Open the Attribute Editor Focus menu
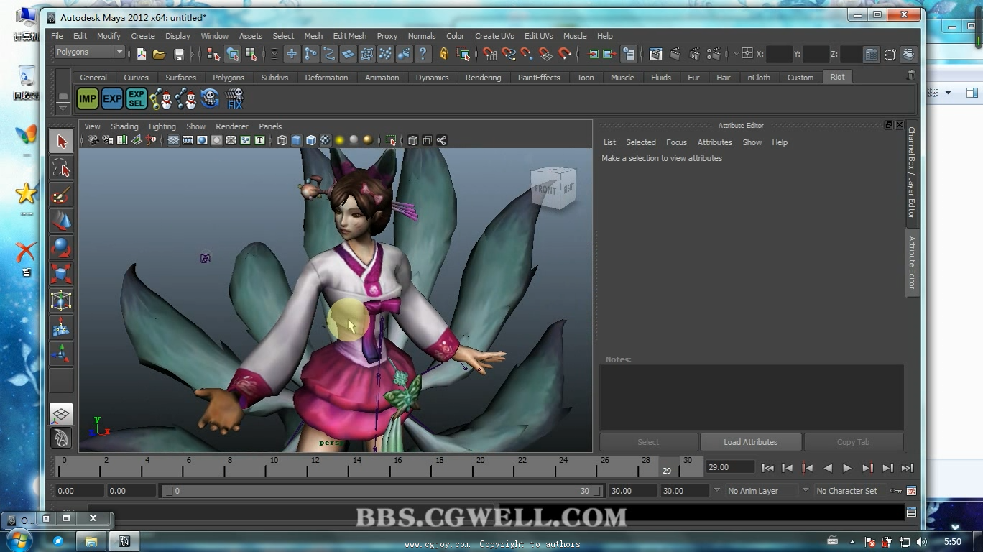The width and height of the screenshot is (983, 552). pyautogui.click(x=676, y=142)
